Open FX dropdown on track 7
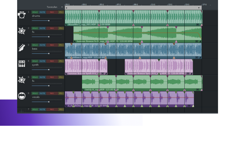This screenshot has height=145, width=237. (x=61, y=109)
